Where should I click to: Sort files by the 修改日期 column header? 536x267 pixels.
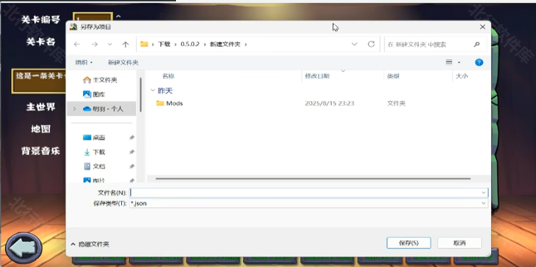(318, 76)
